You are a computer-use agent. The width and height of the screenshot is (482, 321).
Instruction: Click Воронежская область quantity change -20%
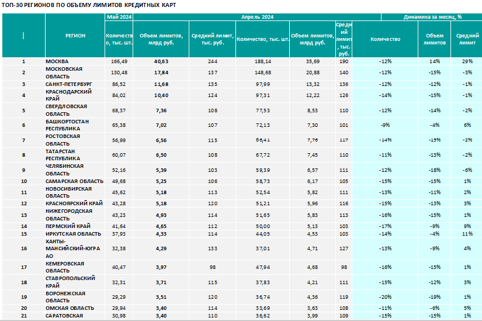click(385, 297)
